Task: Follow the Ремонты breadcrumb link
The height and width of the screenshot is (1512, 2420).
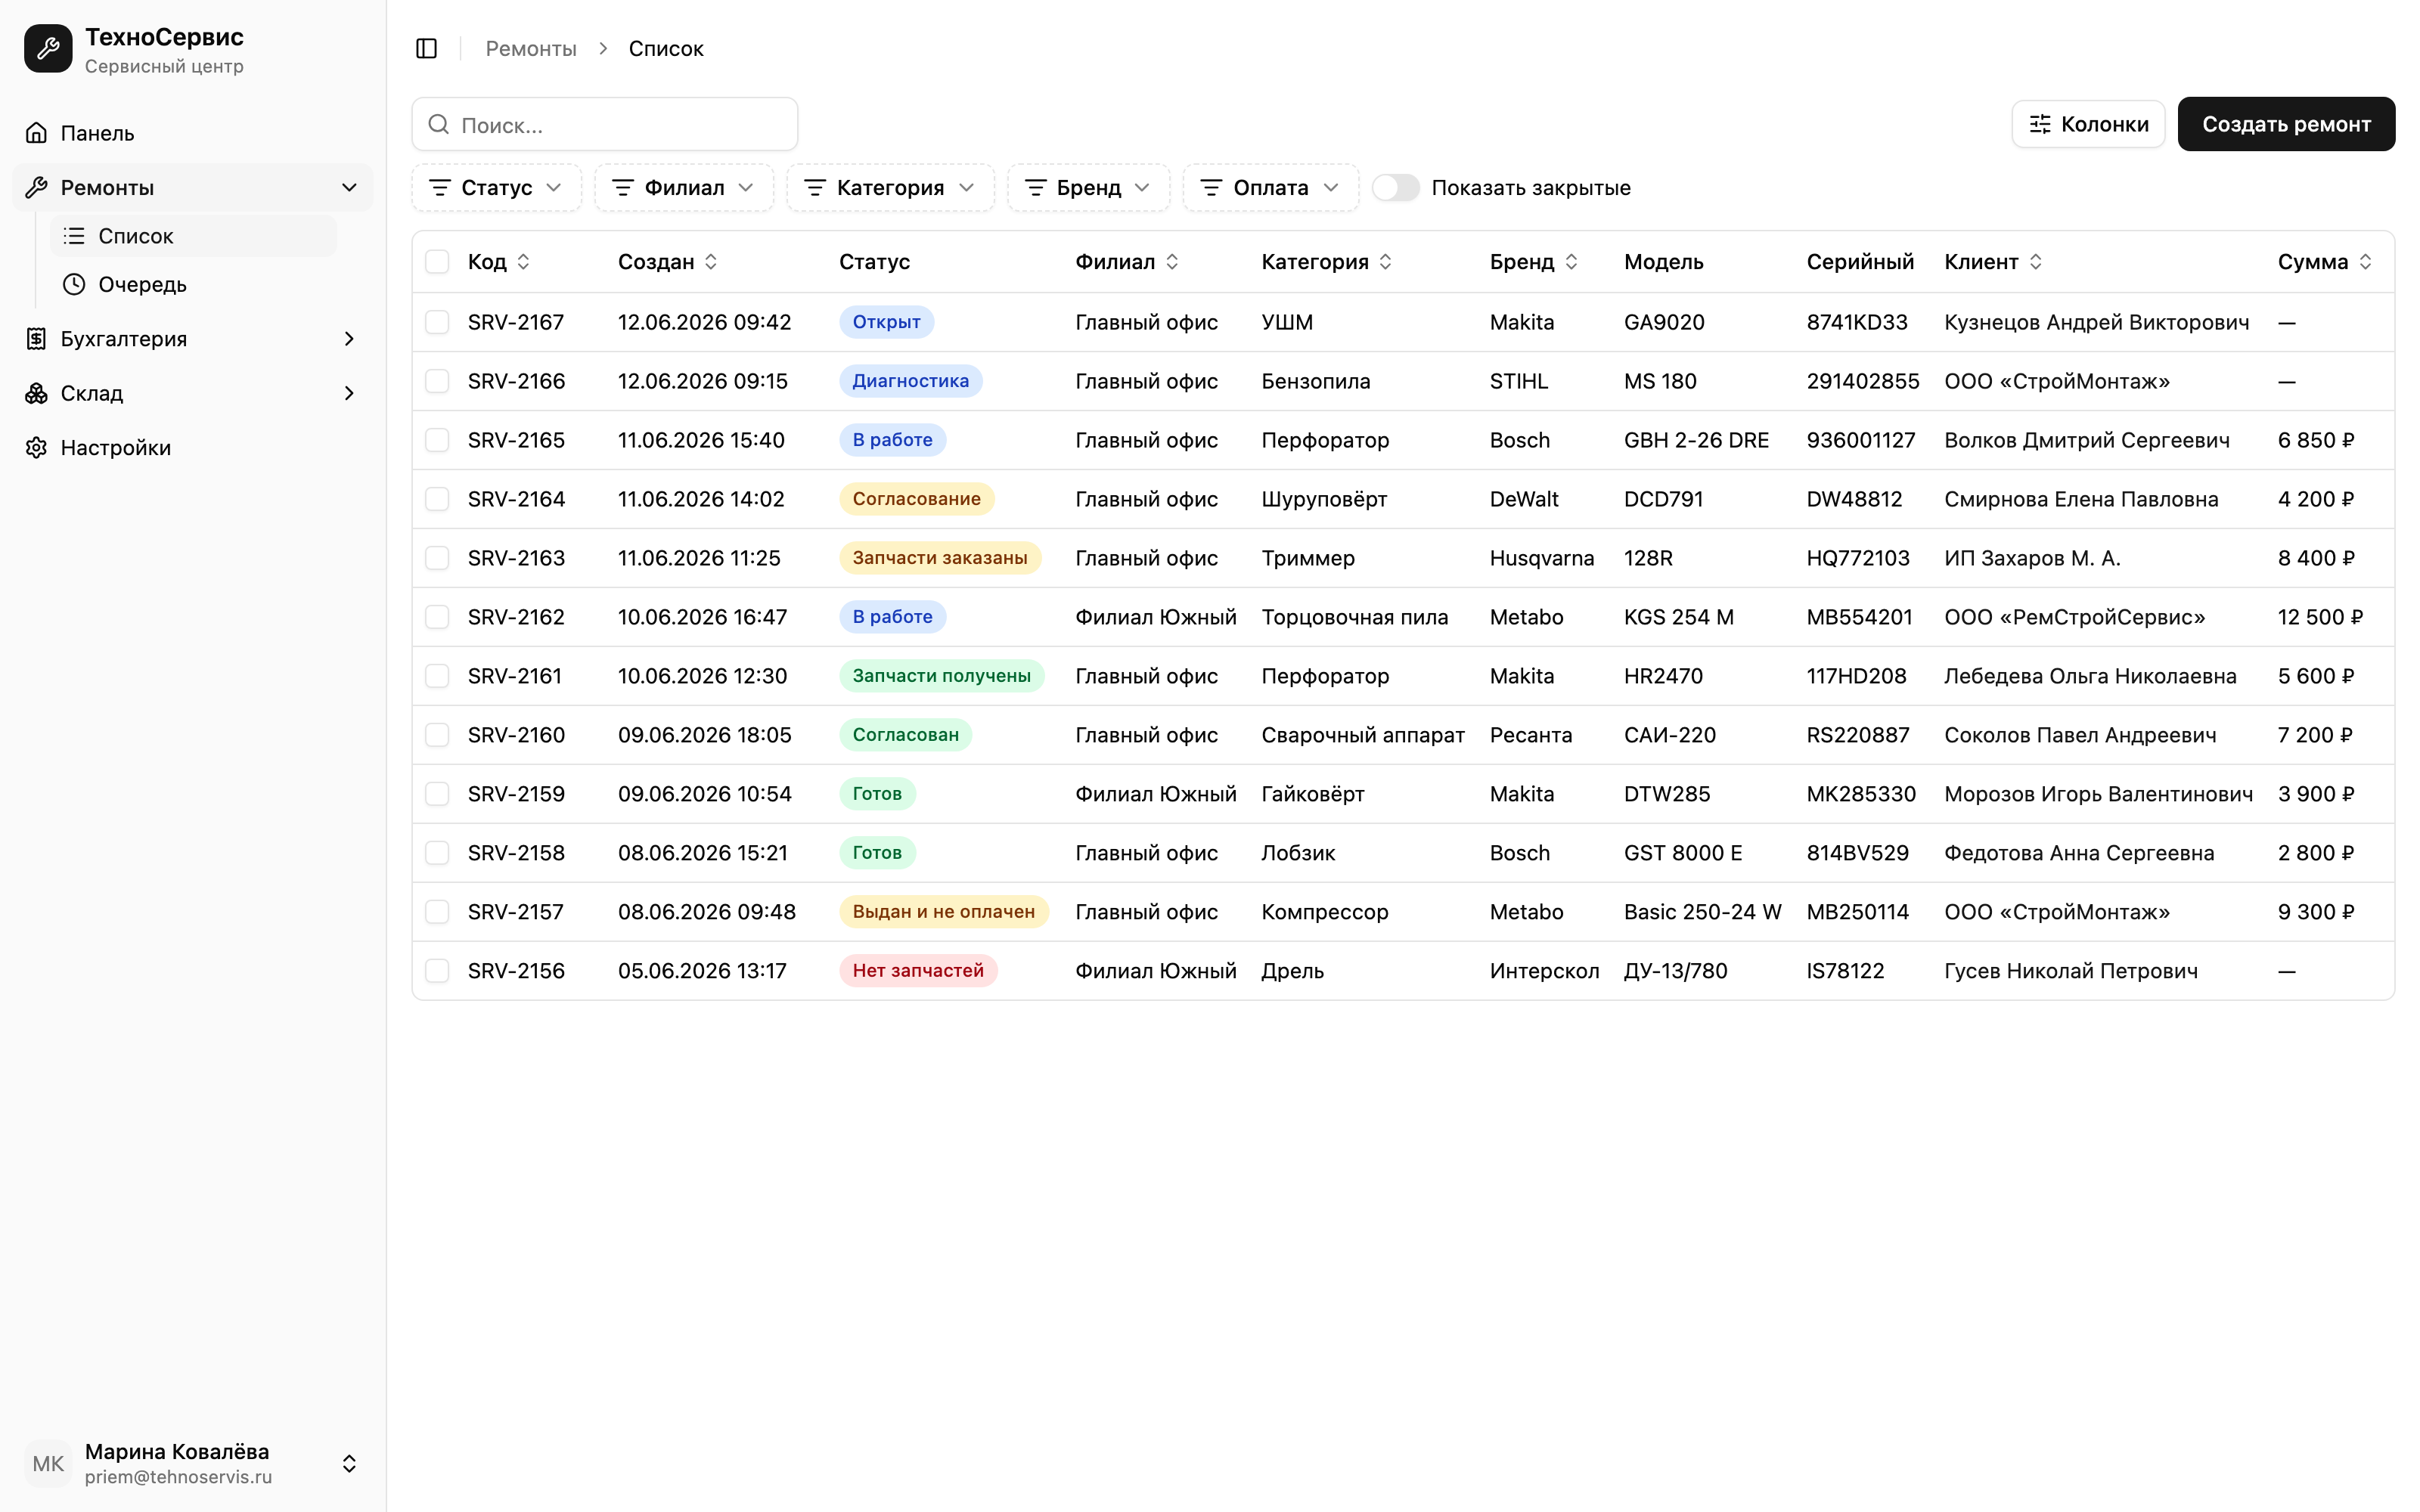Action: pos(531,48)
